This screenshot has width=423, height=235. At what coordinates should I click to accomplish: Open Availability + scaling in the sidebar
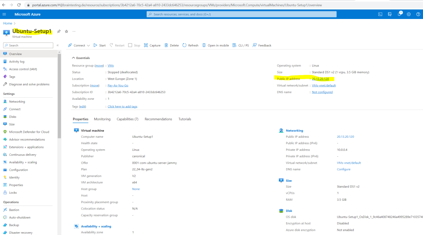click(x=23, y=162)
